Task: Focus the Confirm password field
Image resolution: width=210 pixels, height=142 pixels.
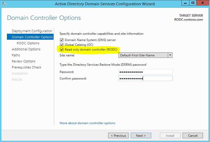Action: tap(145, 78)
